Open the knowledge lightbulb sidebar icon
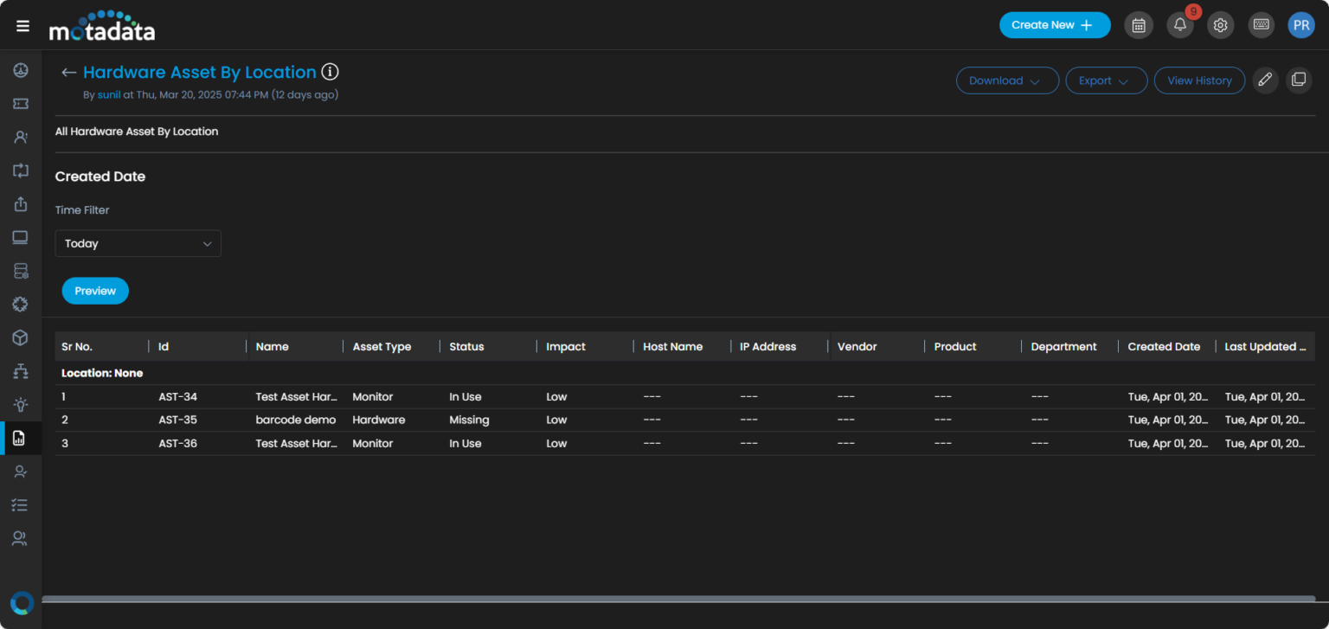 tap(21, 404)
